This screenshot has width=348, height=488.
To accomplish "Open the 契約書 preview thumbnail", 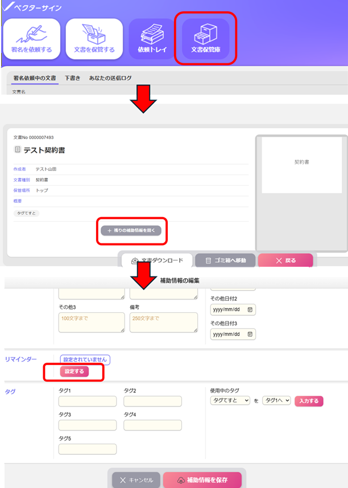I will (302, 165).
